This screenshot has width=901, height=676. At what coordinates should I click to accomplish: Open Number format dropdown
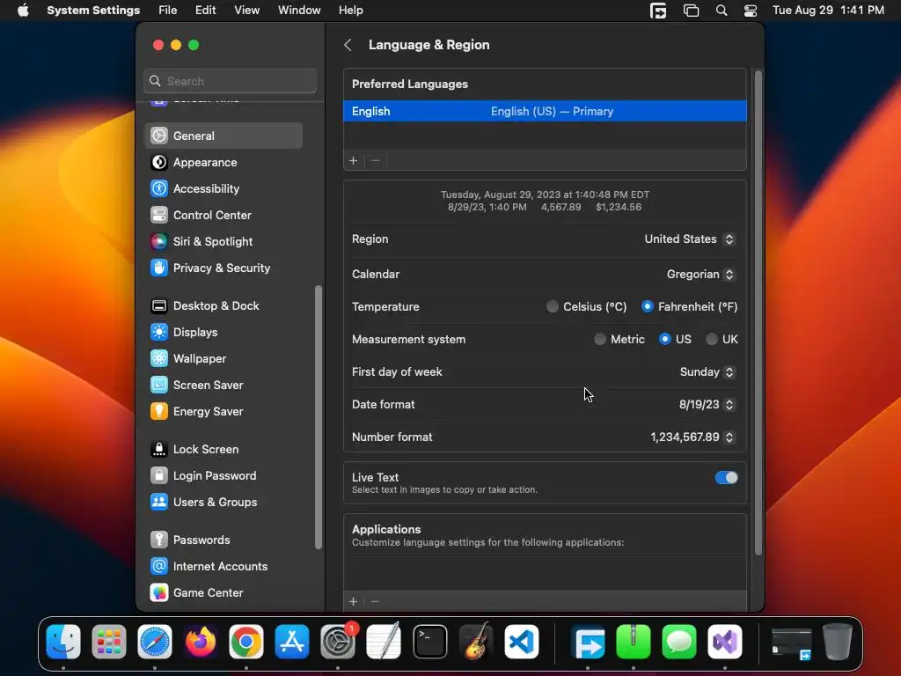click(x=692, y=437)
